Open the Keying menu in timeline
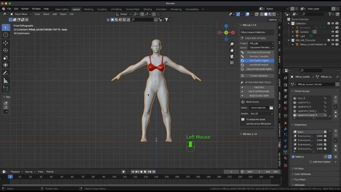The image size is (341, 192). pos(30,172)
